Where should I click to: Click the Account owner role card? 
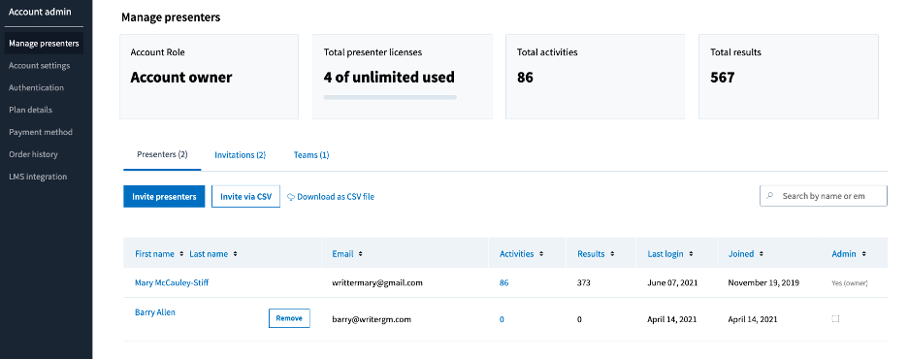[209, 77]
